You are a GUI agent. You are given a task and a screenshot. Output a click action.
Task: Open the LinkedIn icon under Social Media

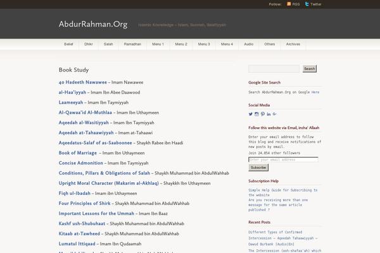[x=269, y=114]
